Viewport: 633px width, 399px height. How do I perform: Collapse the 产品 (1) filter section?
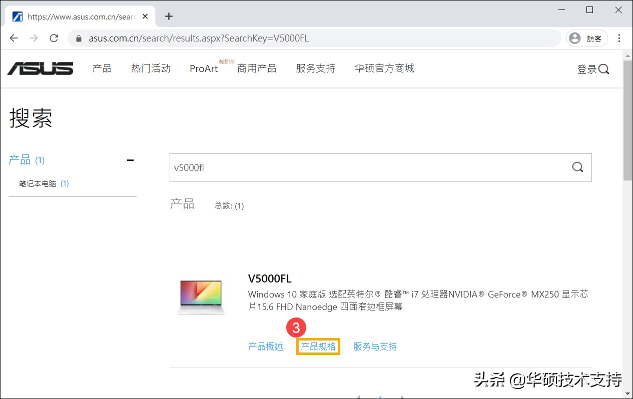[x=130, y=159]
